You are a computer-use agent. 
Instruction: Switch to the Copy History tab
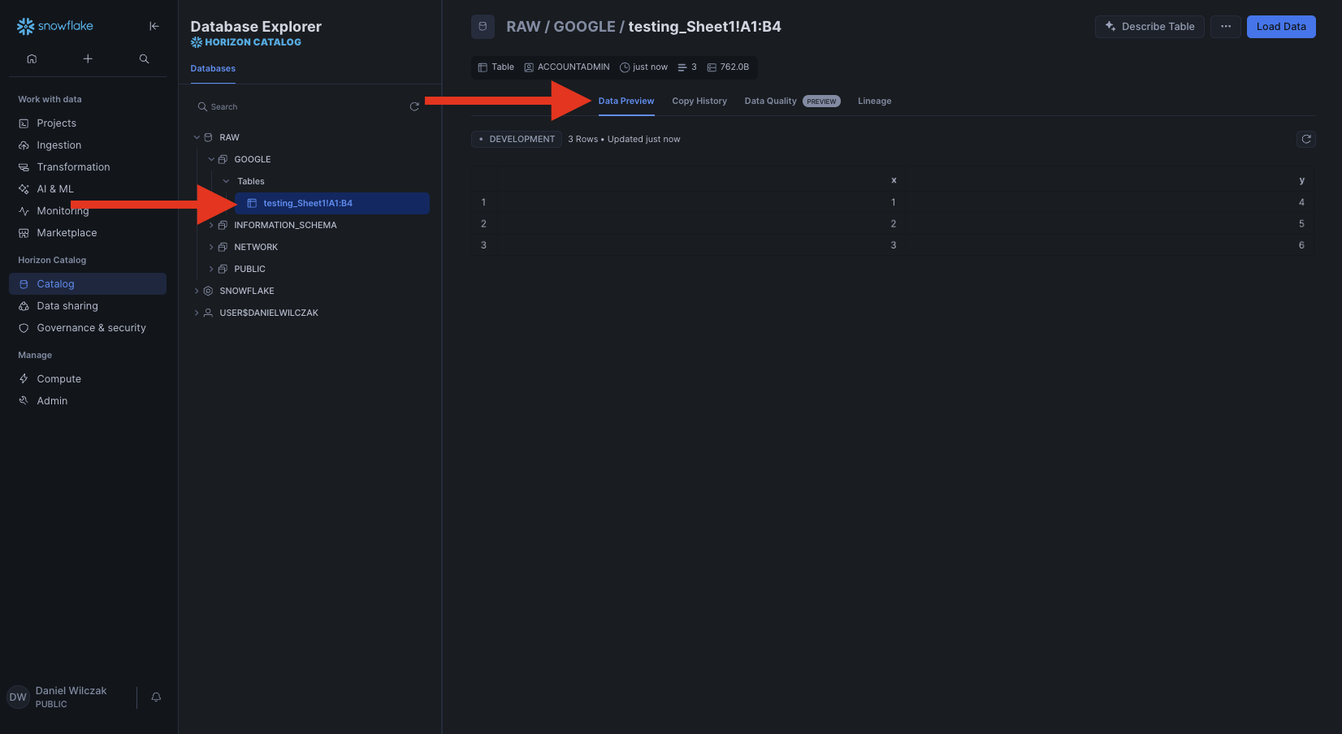(x=699, y=101)
